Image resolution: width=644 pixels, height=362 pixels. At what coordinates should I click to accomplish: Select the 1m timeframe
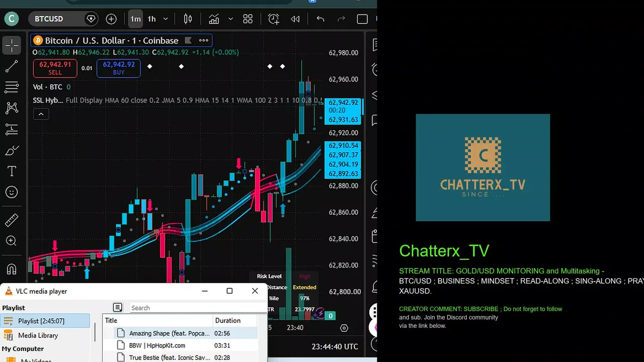135,19
